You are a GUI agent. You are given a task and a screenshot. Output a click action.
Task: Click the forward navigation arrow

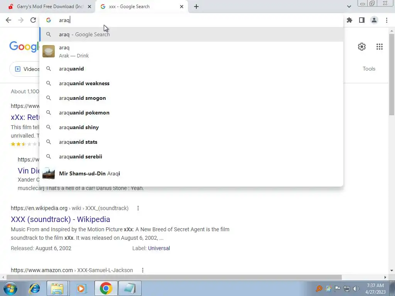point(21,20)
